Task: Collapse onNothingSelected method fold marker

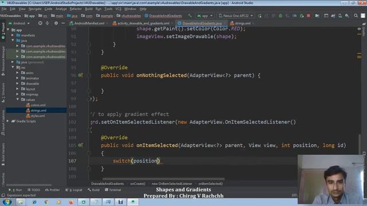Action: 89,75
